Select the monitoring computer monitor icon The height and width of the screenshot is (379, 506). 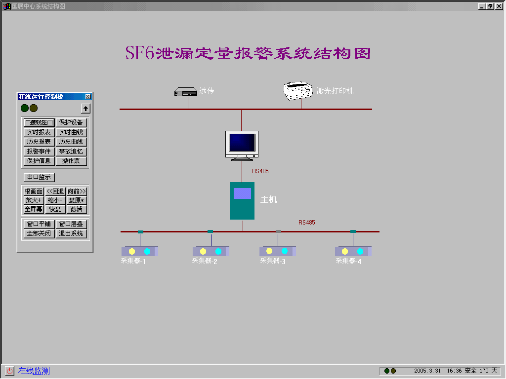(x=242, y=146)
